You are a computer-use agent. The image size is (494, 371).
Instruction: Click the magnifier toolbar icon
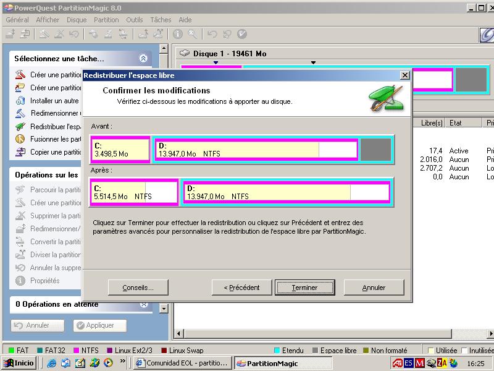pyautogui.click(x=193, y=34)
